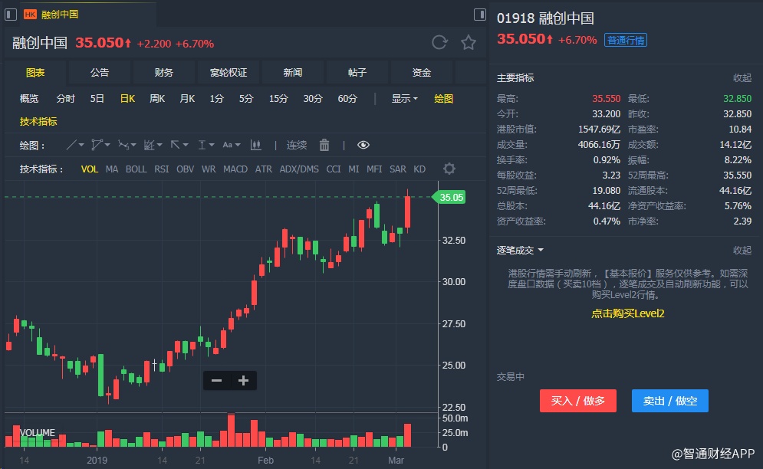Image resolution: width=763 pixels, height=469 pixels.
Task: Open the text annotation Aa tool dropdown
Action: (x=231, y=145)
